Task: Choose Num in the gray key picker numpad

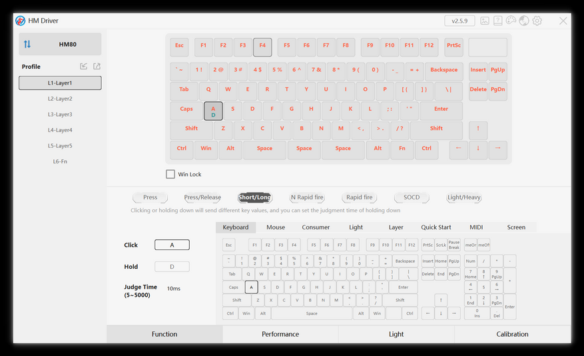Action: pos(471,261)
